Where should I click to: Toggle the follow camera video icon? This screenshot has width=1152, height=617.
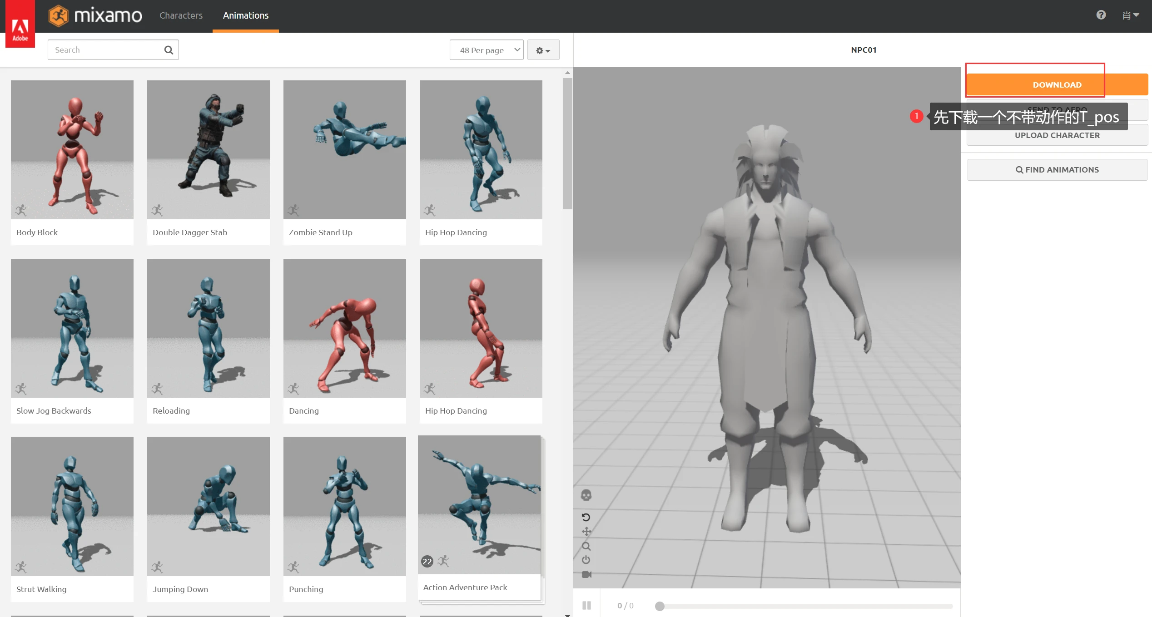[x=586, y=574]
